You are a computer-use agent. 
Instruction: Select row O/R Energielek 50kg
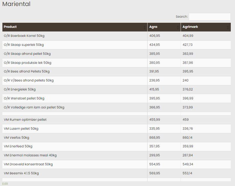[x=117, y=90]
